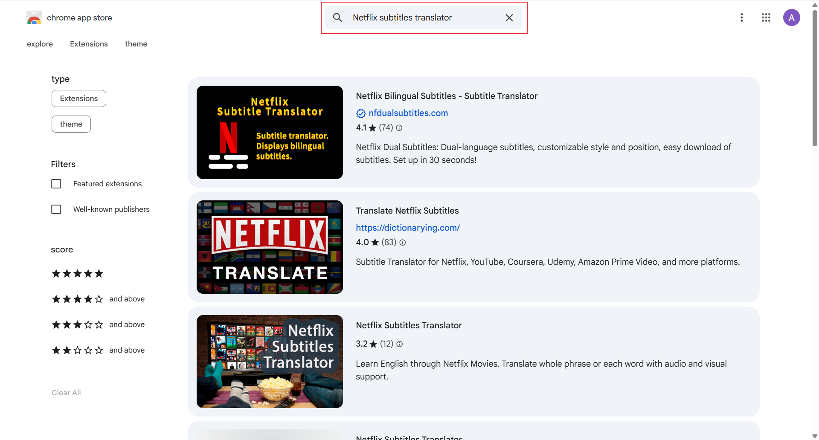Click the Chrome Web Store logo
Screen dimensions: 819x440
coord(34,17)
